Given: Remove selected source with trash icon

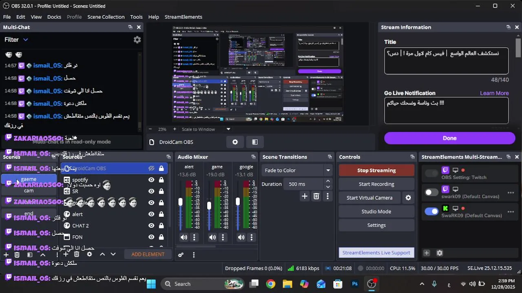Looking at the screenshot, I should pyautogui.click(x=77, y=254).
